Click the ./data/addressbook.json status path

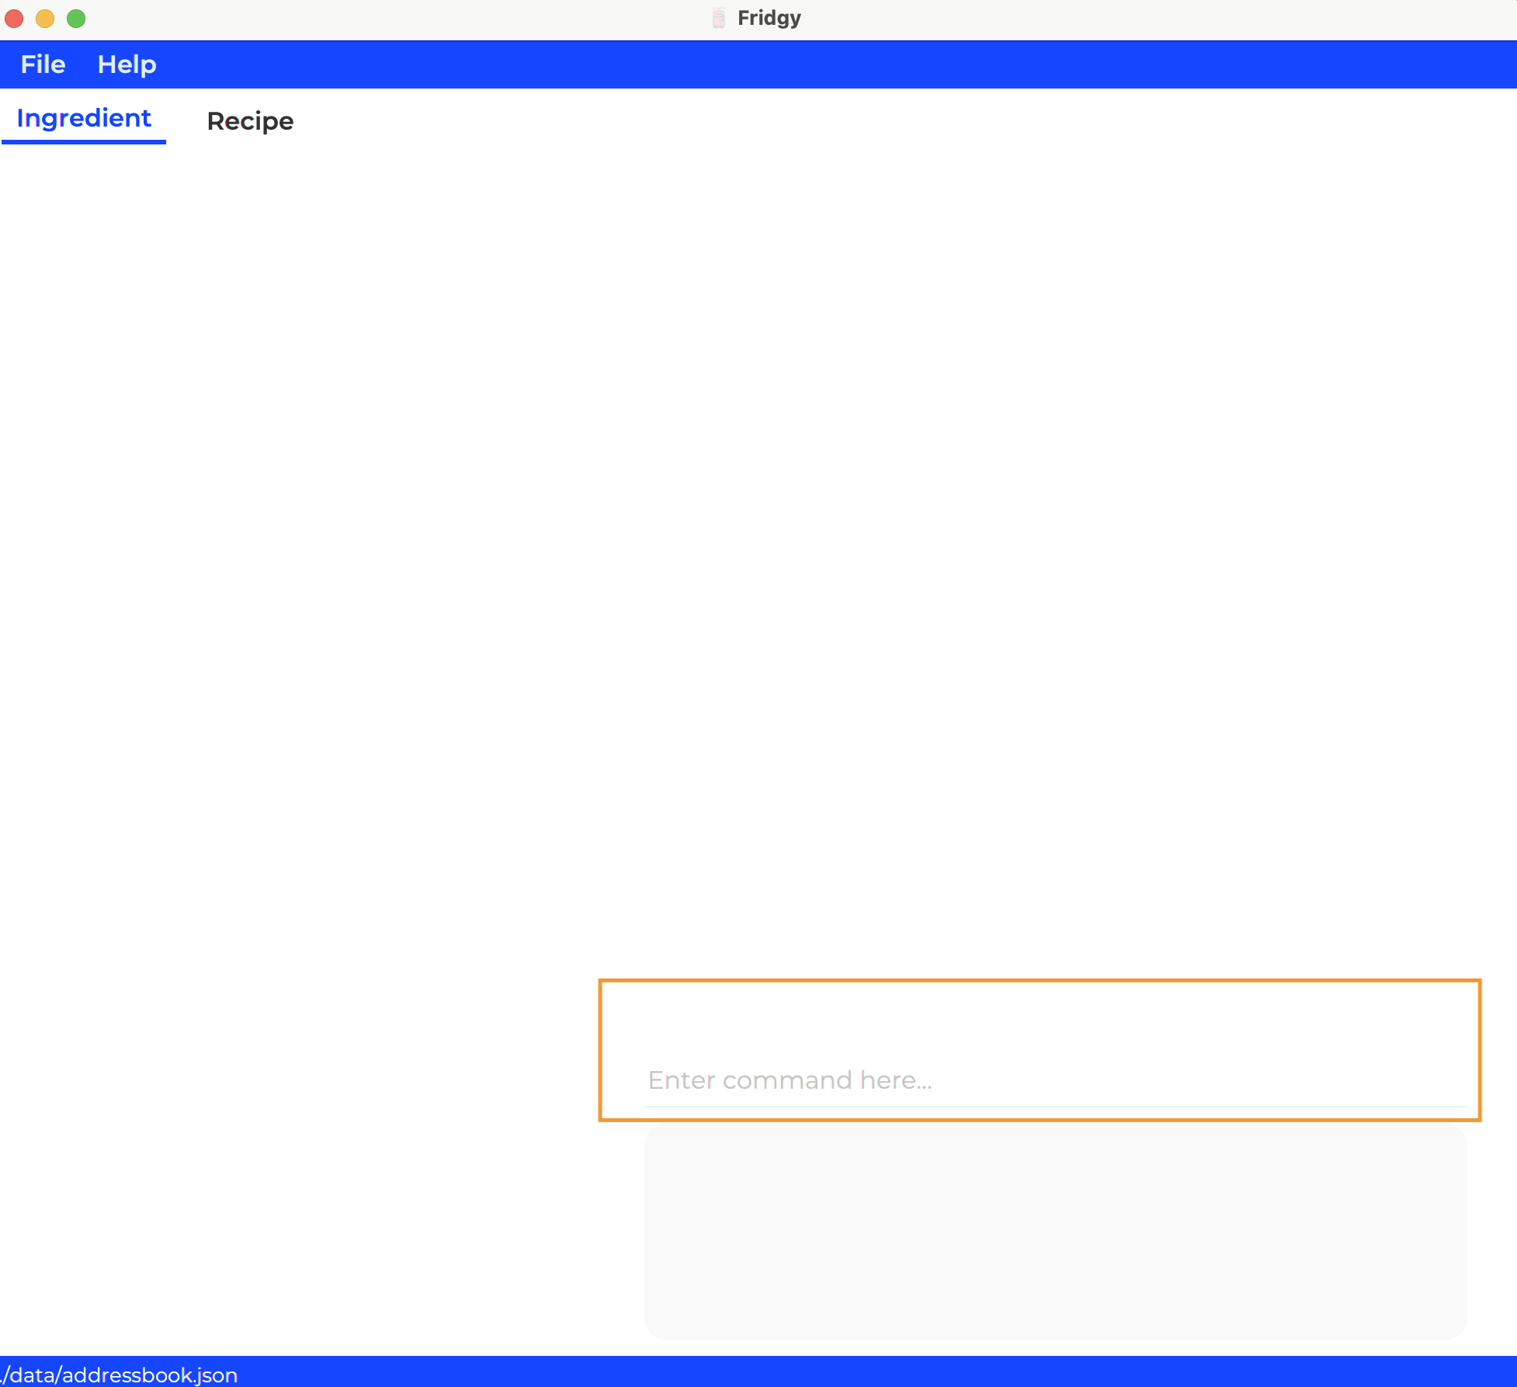pyautogui.click(x=120, y=1375)
